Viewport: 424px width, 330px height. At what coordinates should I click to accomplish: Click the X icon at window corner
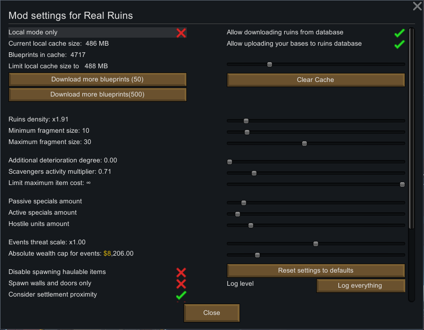coord(417,6)
